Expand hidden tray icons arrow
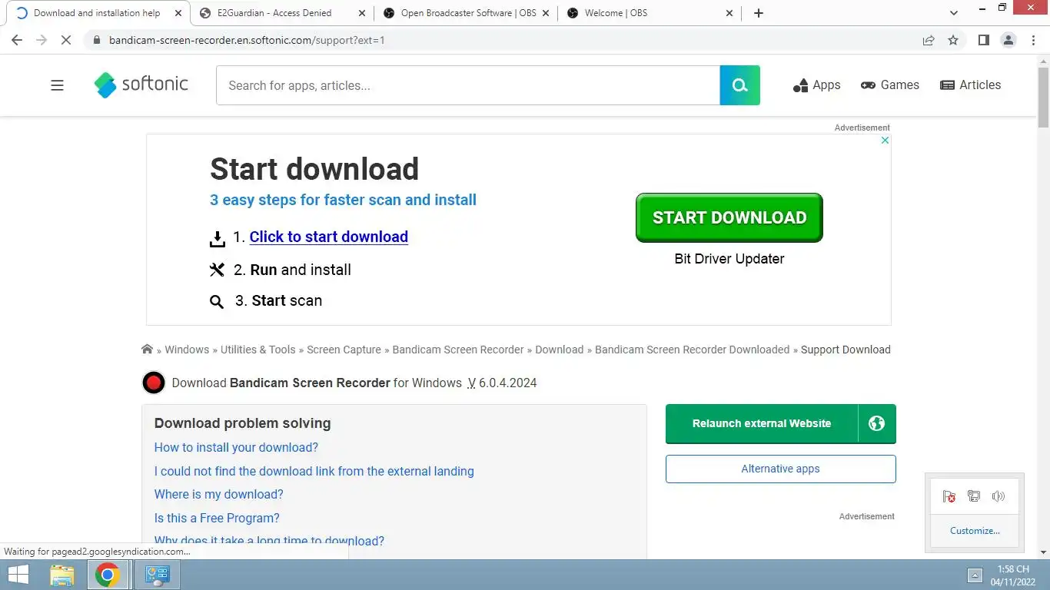 pyautogui.click(x=975, y=575)
